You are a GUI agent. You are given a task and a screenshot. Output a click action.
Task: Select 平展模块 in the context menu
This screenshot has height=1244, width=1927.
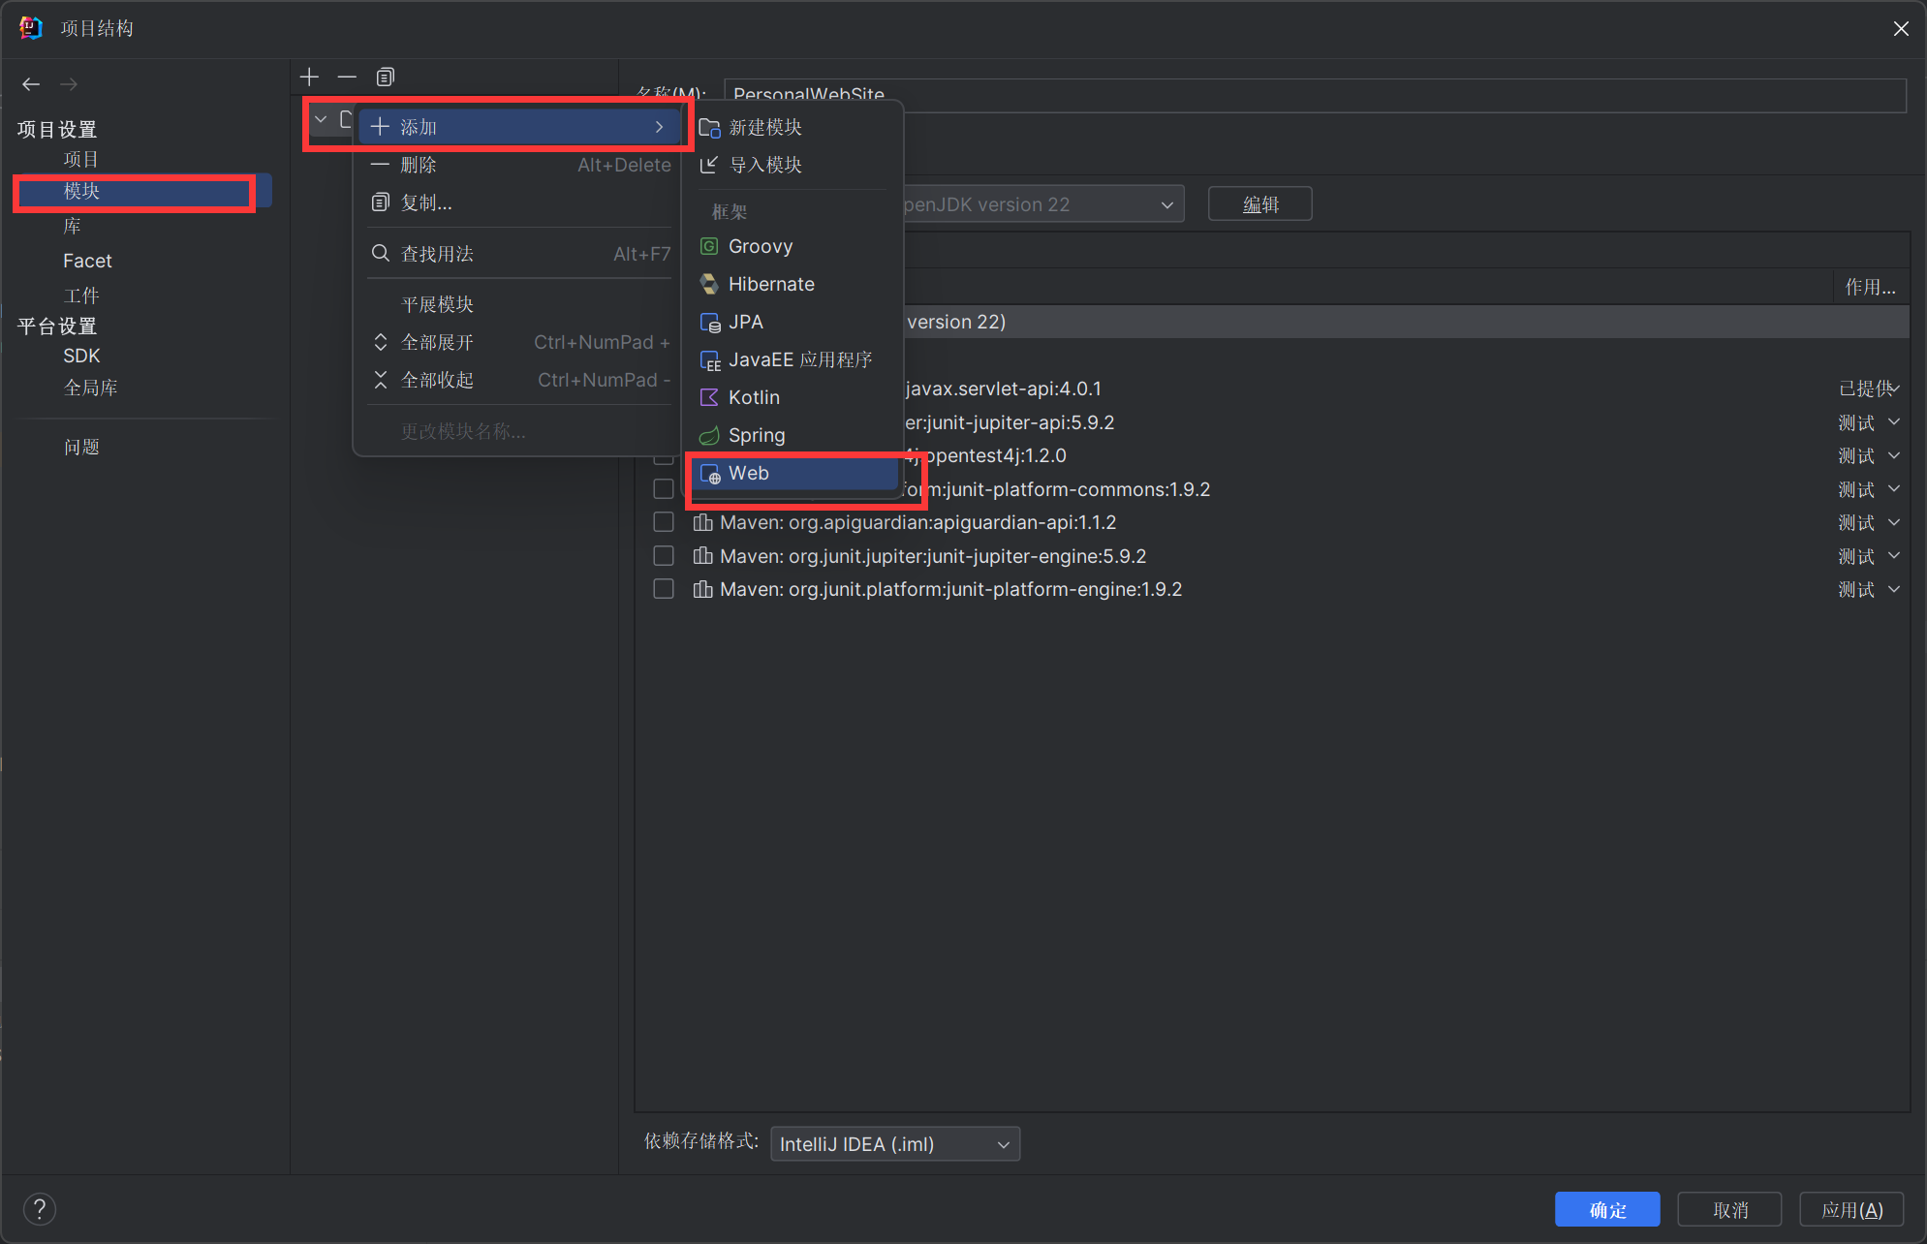(518, 304)
